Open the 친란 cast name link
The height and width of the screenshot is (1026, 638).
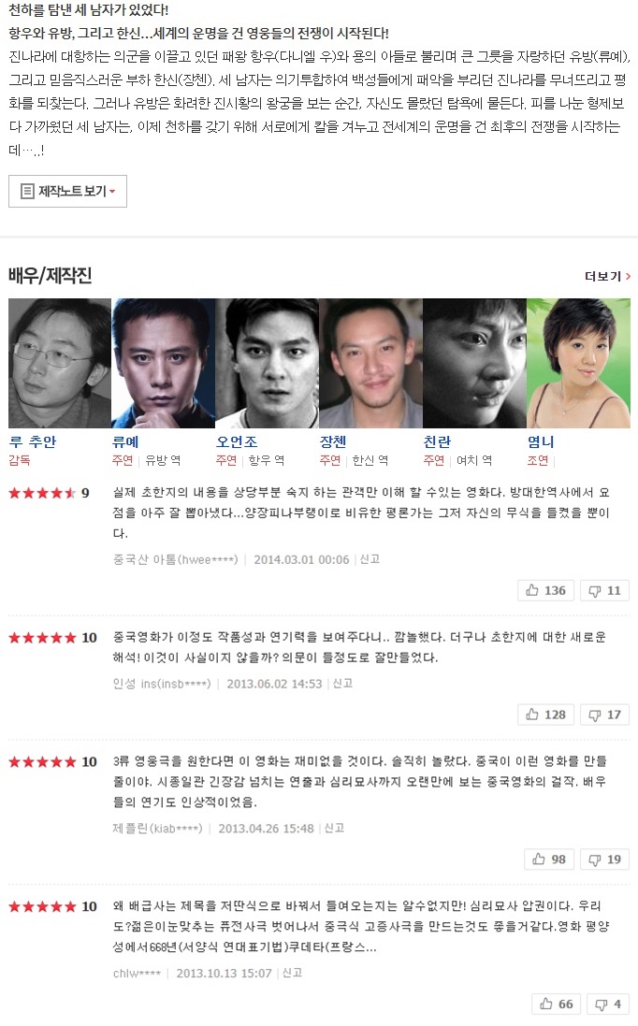(437, 441)
